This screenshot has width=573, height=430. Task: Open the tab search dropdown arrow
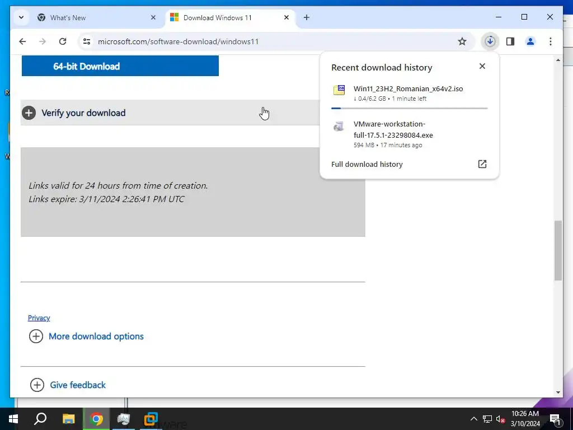(x=21, y=17)
